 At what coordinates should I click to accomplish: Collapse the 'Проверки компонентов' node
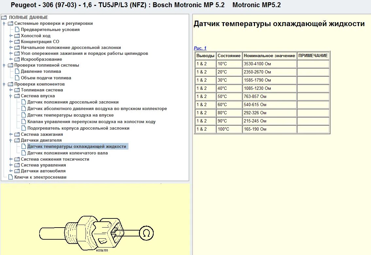[x=4, y=84]
